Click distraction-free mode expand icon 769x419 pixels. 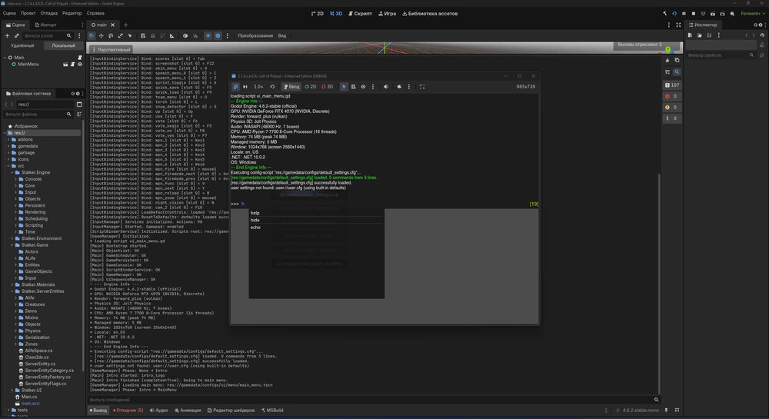coord(679,25)
